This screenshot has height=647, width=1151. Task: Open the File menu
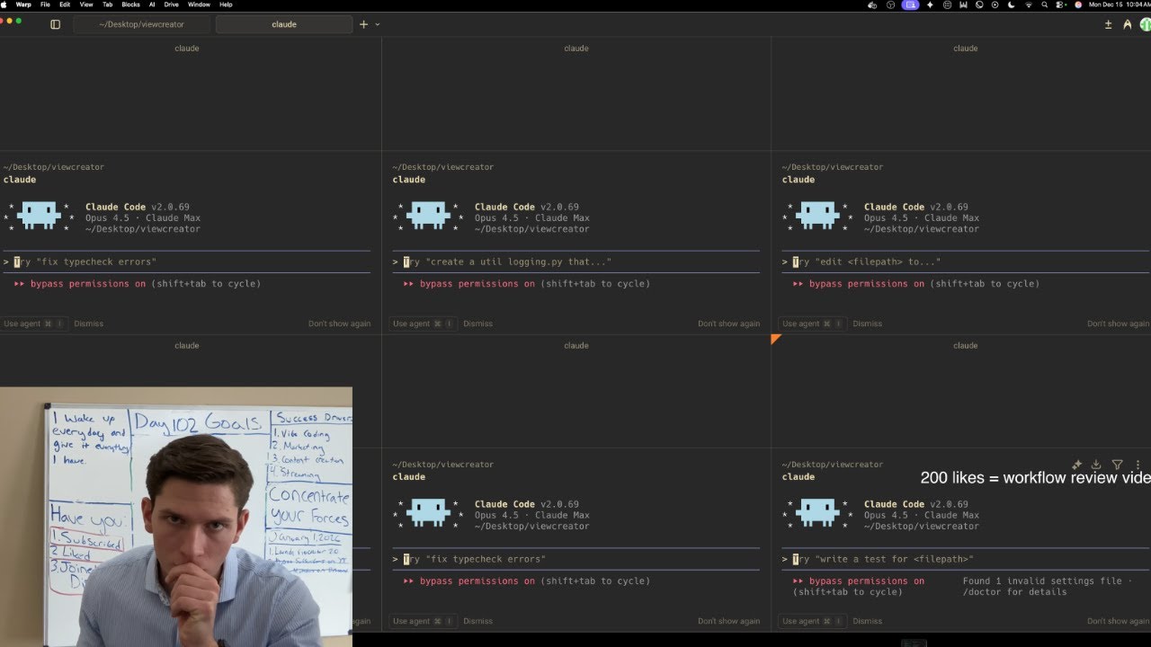(x=45, y=4)
